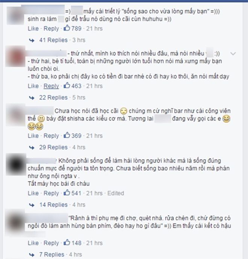The height and width of the screenshot is (259, 248).
Task: Like the 'Rảnh á thì phụ mẹ' comment
Action: pyautogui.click(x=33, y=243)
